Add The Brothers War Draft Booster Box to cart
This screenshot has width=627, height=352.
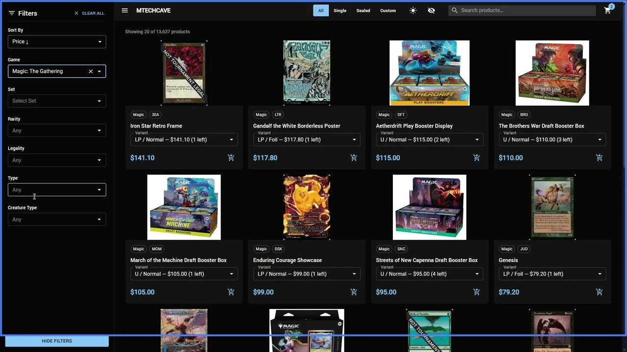click(599, 158)
